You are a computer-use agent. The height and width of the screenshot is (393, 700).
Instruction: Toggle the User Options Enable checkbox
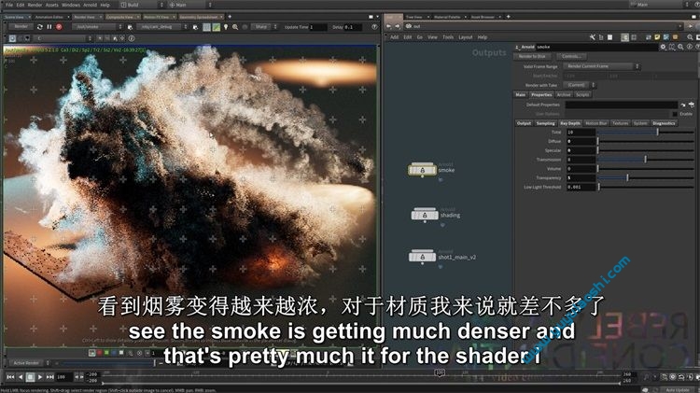[675, 114]
